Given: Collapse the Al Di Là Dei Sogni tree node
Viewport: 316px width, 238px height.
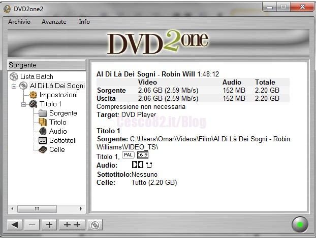Looking at the screenshot, I should 14,87.
